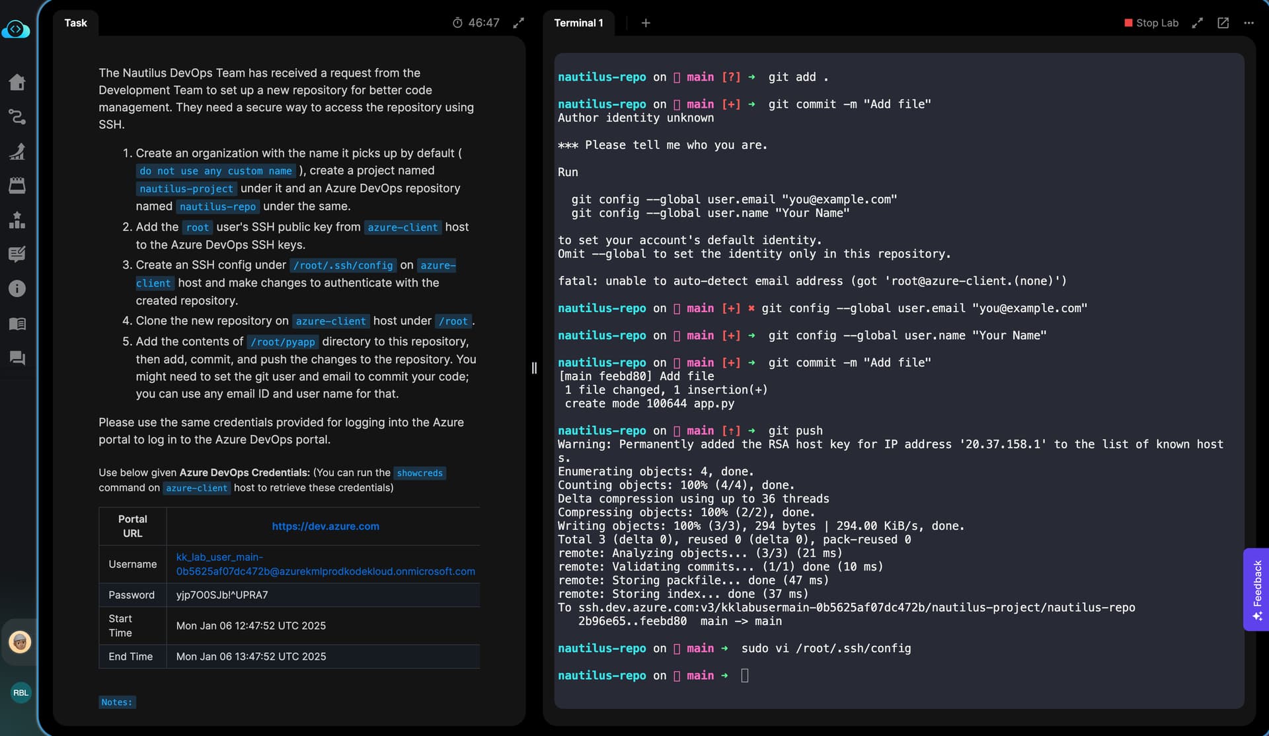Open terminal in new window icon
Viewport: 1269px width, 736px height.
(1223, 23)
